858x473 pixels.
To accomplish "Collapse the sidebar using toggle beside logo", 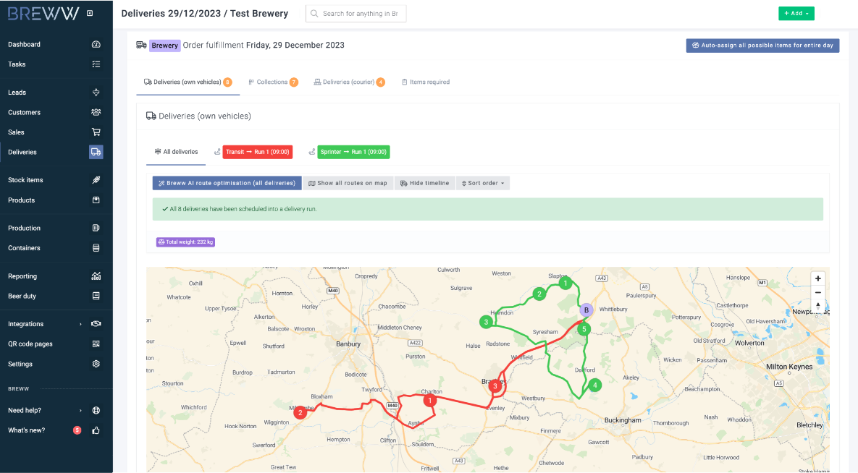I will 90,13.
